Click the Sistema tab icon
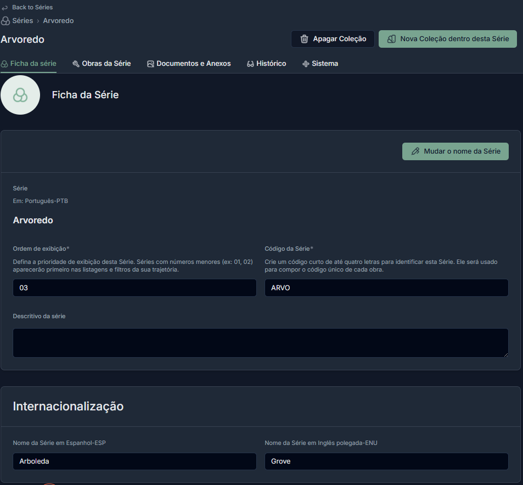 coord(306,64)
